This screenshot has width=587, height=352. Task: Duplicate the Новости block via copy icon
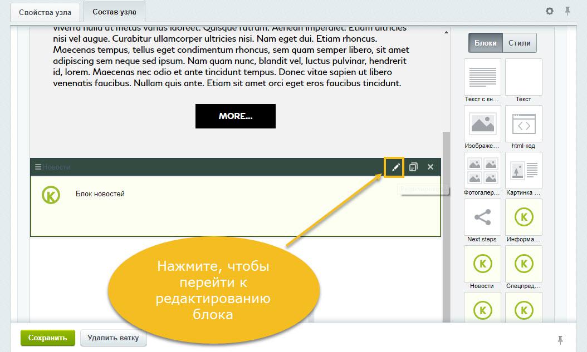413,167
